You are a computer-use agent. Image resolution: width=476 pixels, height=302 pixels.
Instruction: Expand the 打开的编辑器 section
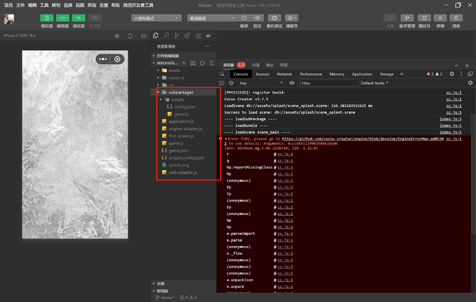(x=183, y=56)
